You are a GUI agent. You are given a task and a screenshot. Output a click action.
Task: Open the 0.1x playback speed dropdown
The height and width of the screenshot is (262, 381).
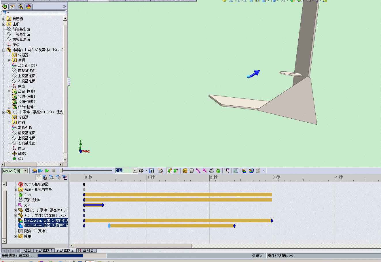pos(135,171)
